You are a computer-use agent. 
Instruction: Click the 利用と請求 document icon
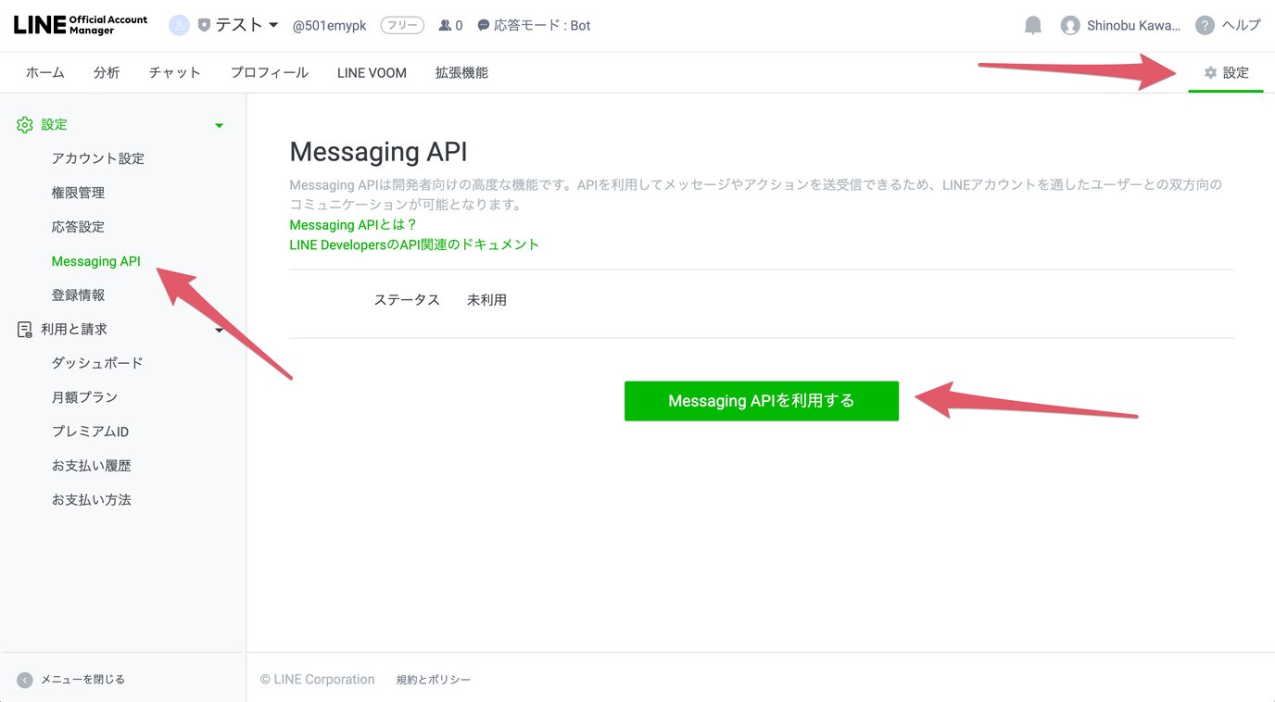pyautogui.click(x=25, y=329)
